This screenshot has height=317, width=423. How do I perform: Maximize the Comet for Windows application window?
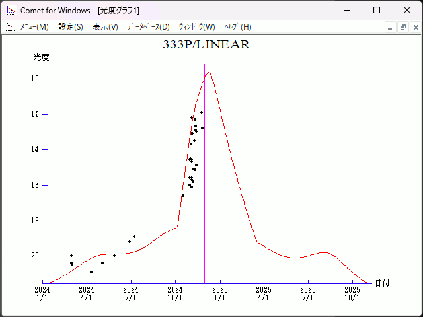(376, 11)
